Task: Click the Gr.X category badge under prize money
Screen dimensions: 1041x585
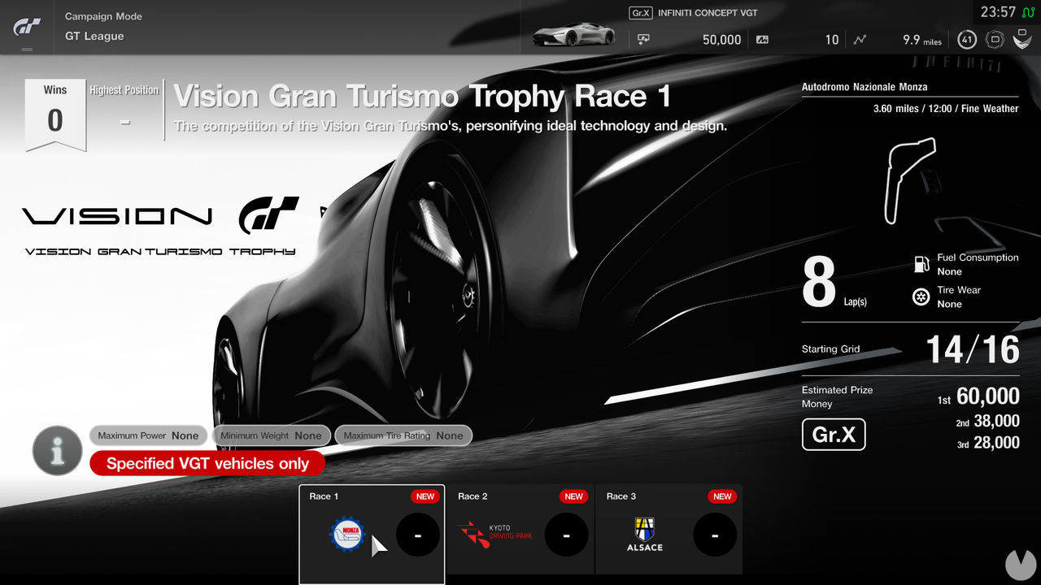Action: (834, 435)
